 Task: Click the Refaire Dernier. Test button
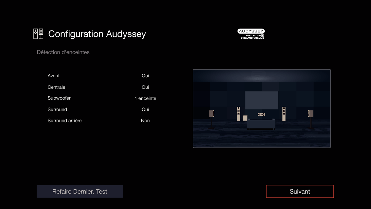point(79,191)
